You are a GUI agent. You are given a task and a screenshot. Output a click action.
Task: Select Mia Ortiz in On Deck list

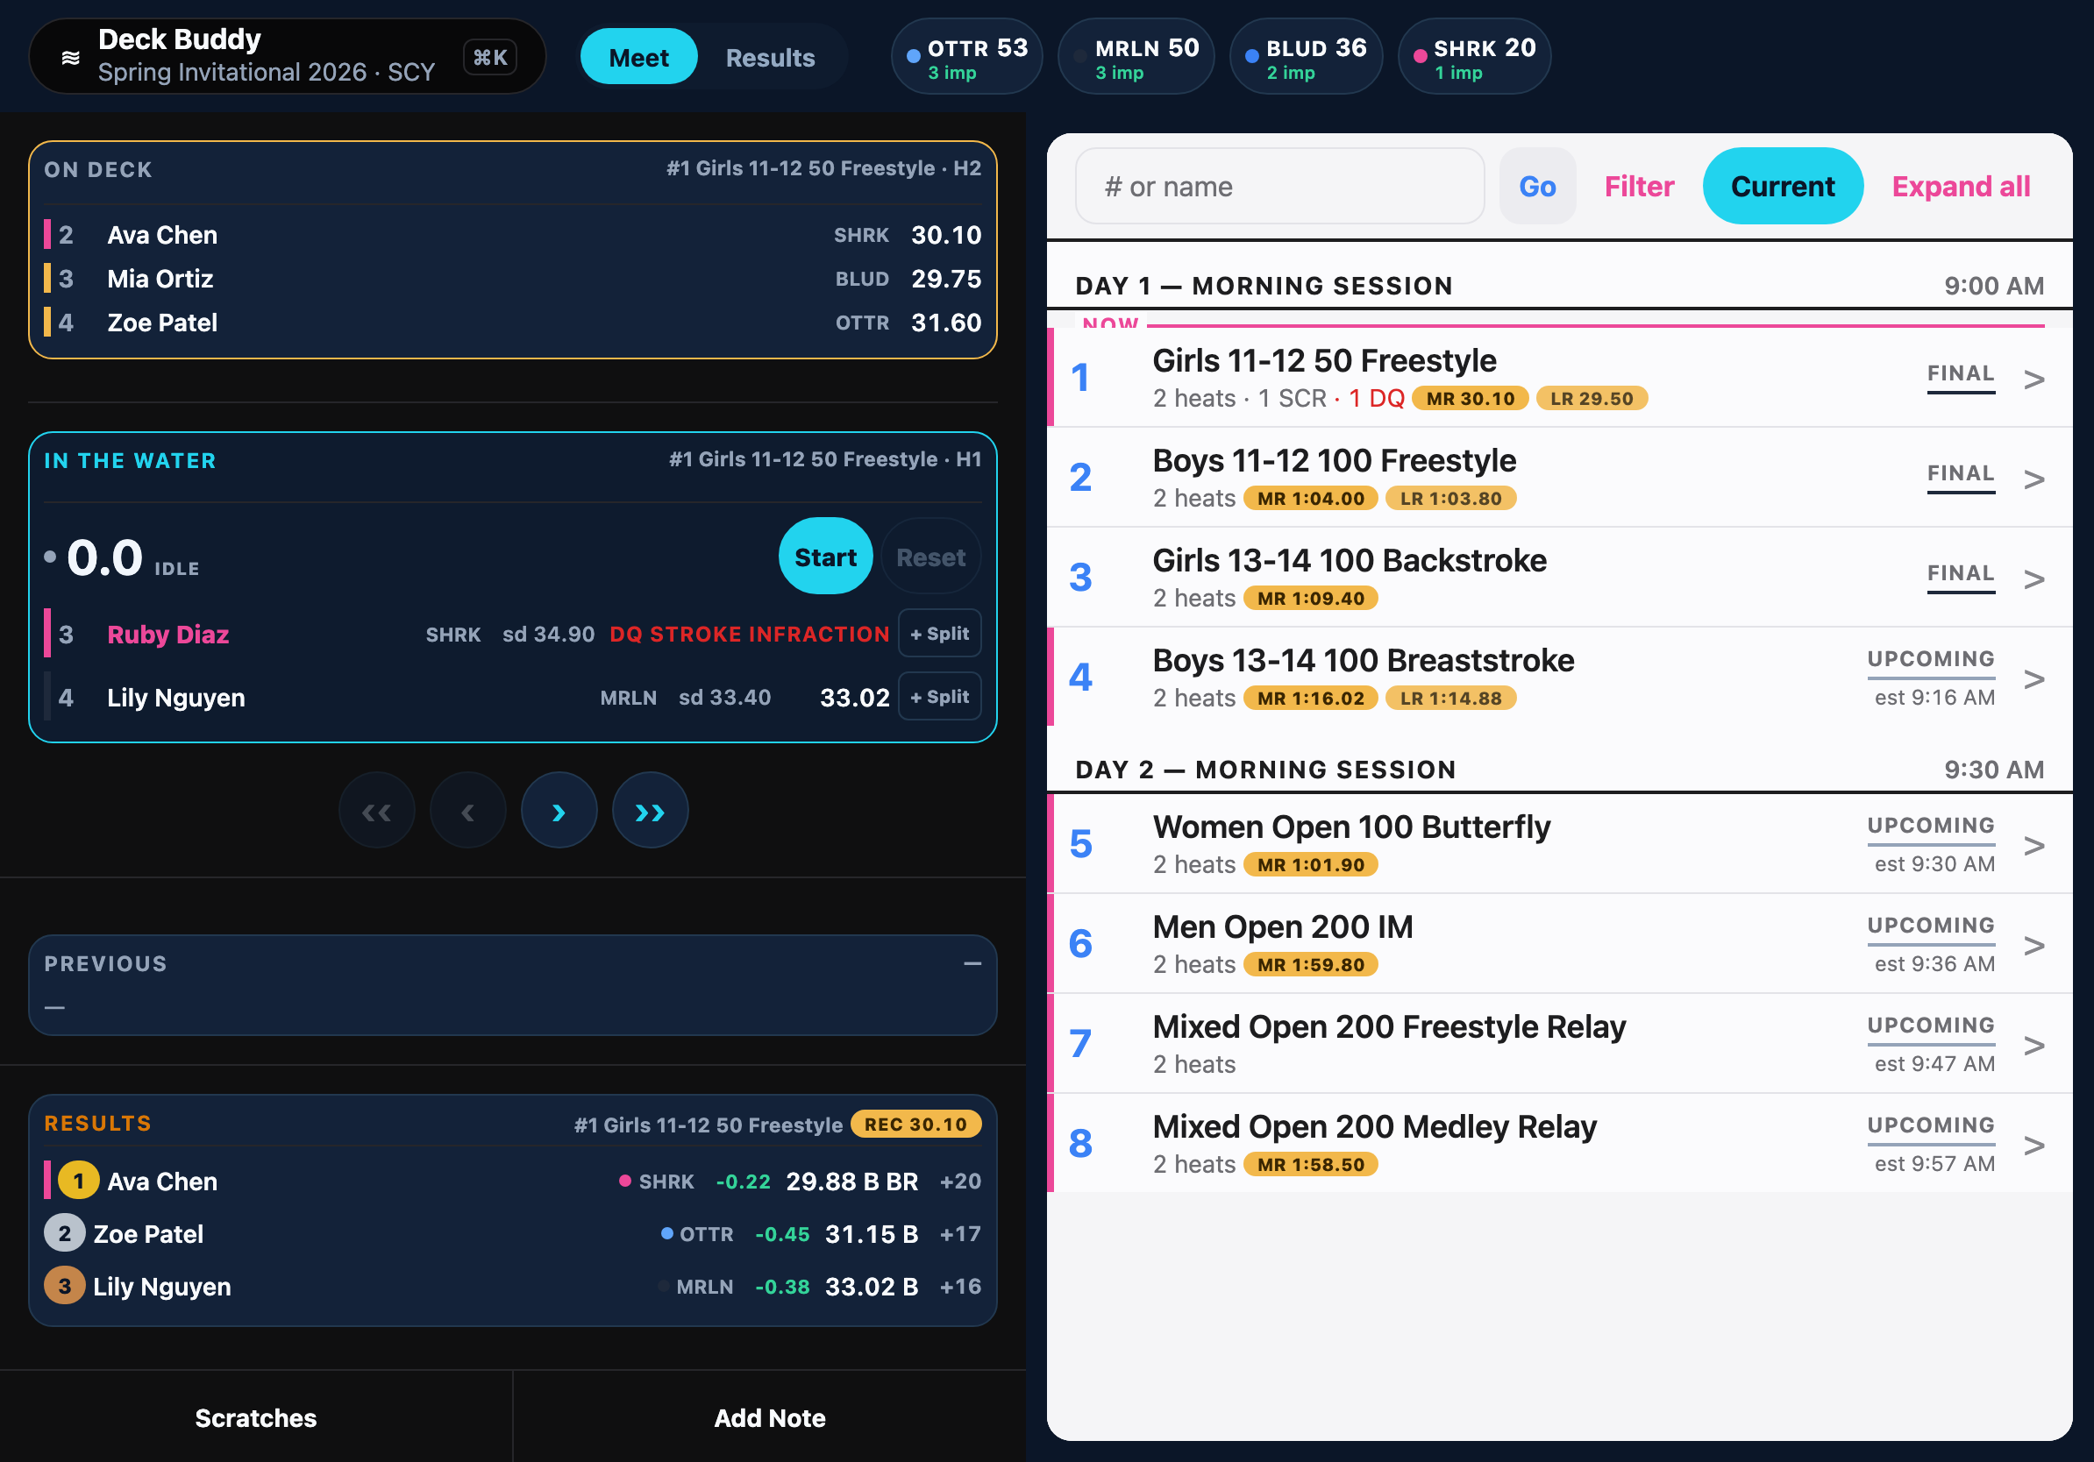tap(513, 279)
